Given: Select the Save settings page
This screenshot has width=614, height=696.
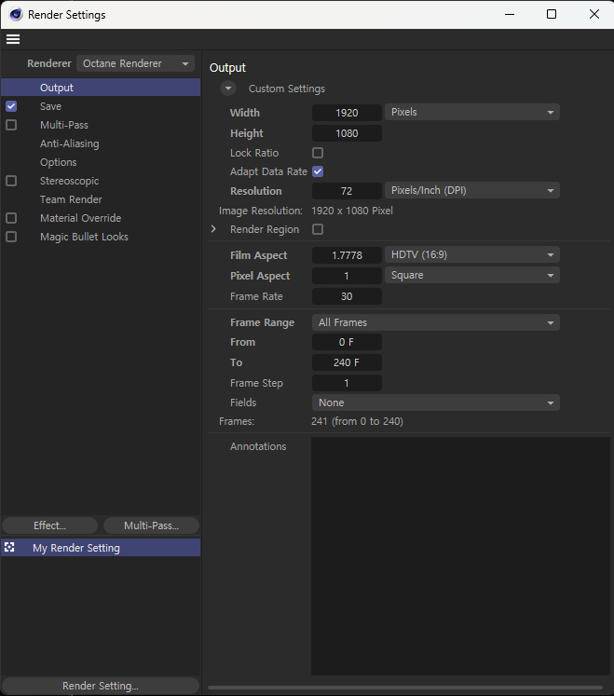Looking at the screenshot, I should (50, 106).
